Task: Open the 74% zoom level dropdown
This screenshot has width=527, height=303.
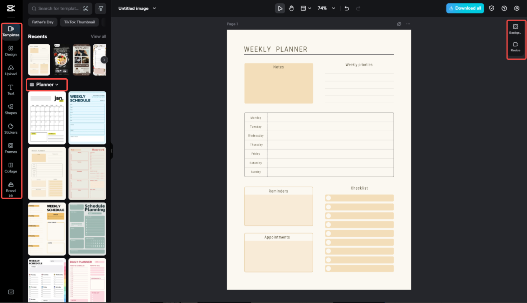Action: click(x=325, y=8)
